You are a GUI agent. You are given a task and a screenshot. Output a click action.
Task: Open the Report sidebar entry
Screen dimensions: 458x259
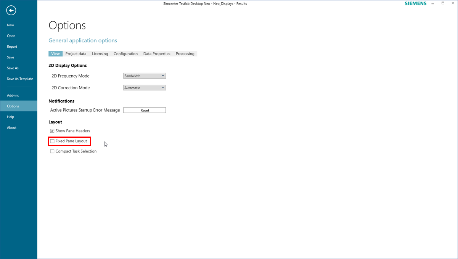coord(12,46)
